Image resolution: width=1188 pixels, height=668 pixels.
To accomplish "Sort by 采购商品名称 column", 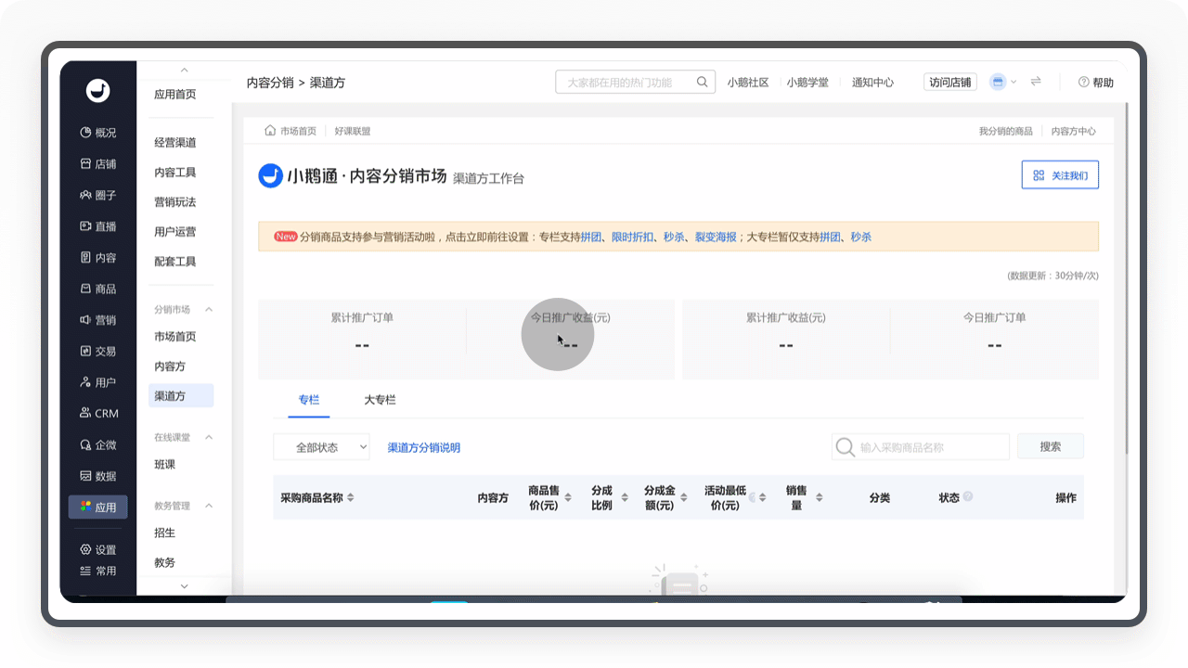I will click(350, 498).
